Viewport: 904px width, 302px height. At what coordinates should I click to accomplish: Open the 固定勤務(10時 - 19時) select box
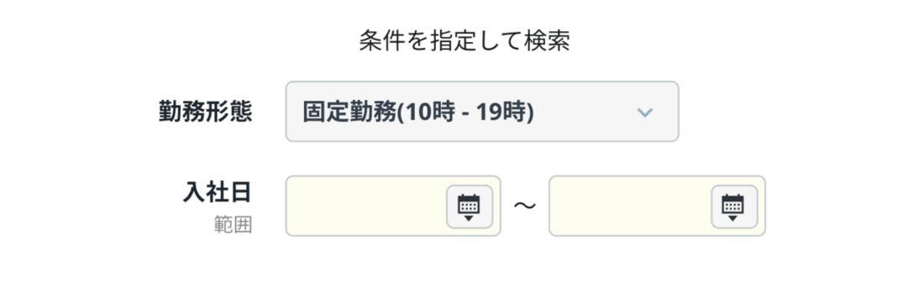click(482, 112)
